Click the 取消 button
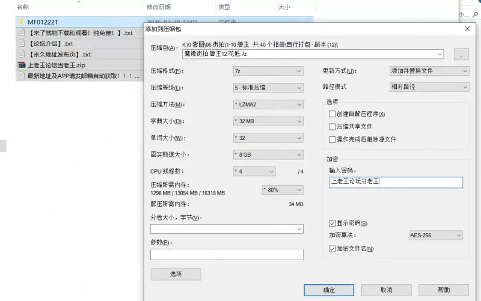The height and width of the screenshot is (301, 481). (x=386, y=290)
